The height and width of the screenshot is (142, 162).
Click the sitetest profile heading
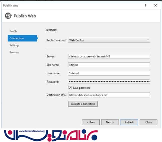pos(51,30)
